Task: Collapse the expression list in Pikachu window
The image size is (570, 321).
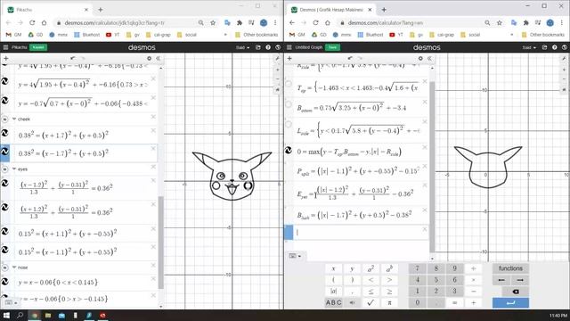Action: pos(159,58)
